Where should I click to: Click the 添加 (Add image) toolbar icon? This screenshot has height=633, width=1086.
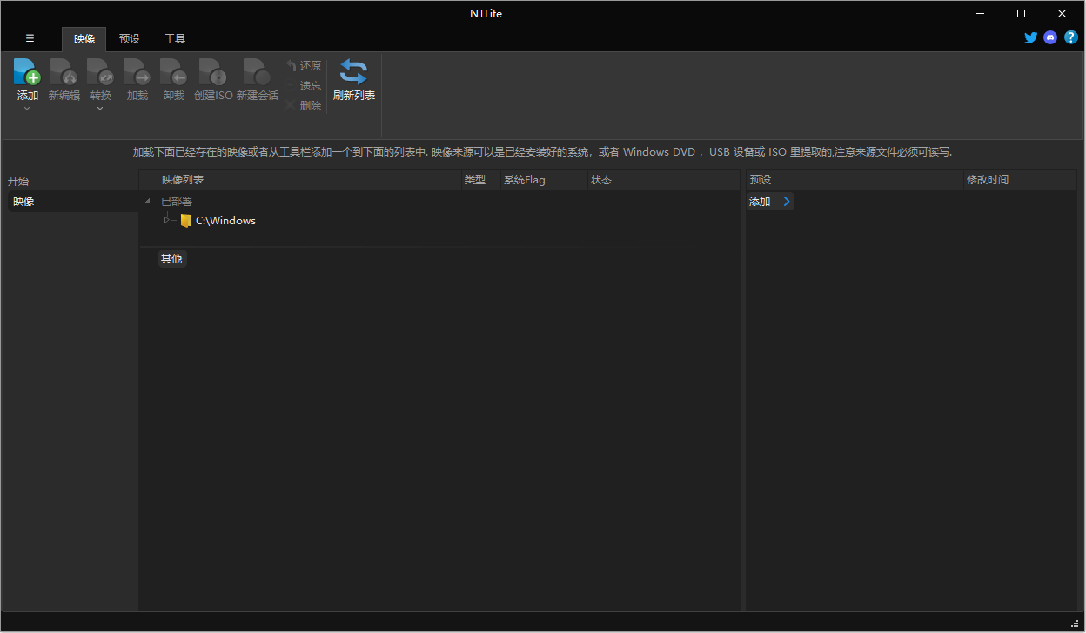point(27,78)
